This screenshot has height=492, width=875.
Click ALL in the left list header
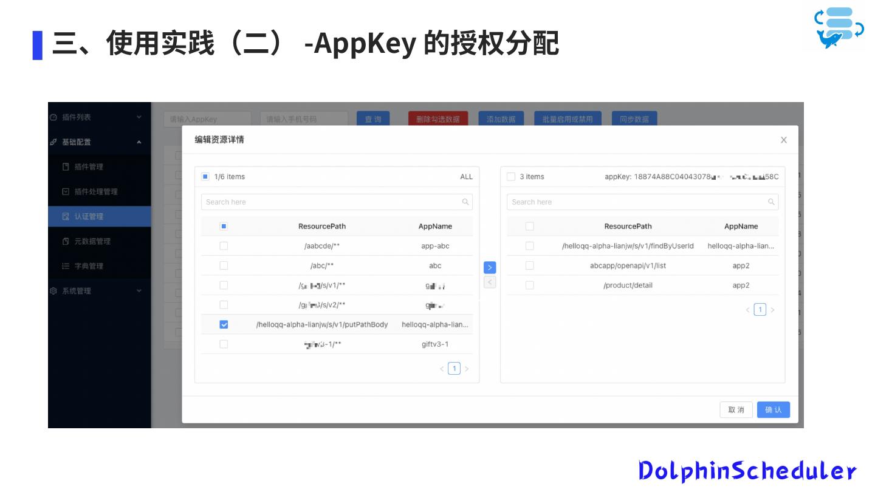point(466,177)
